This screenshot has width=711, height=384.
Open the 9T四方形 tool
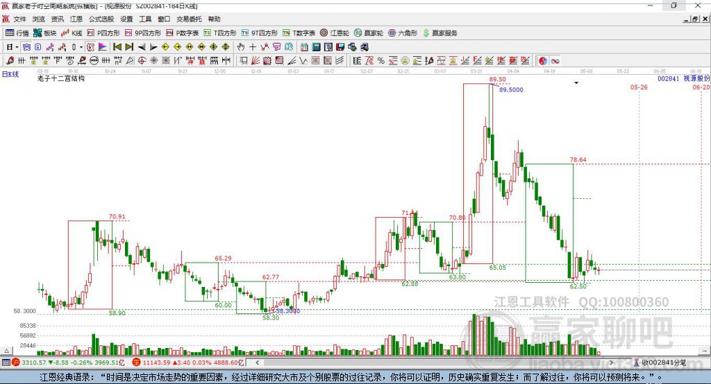(260, 33)
